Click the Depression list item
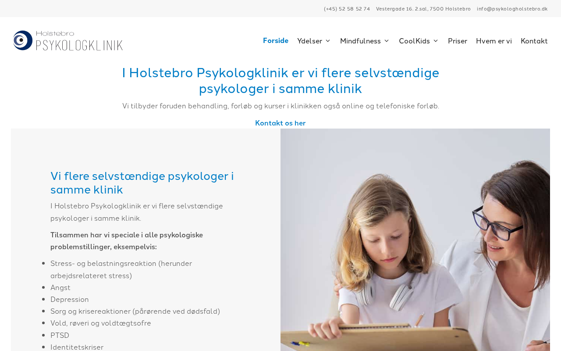 point(70,299)
